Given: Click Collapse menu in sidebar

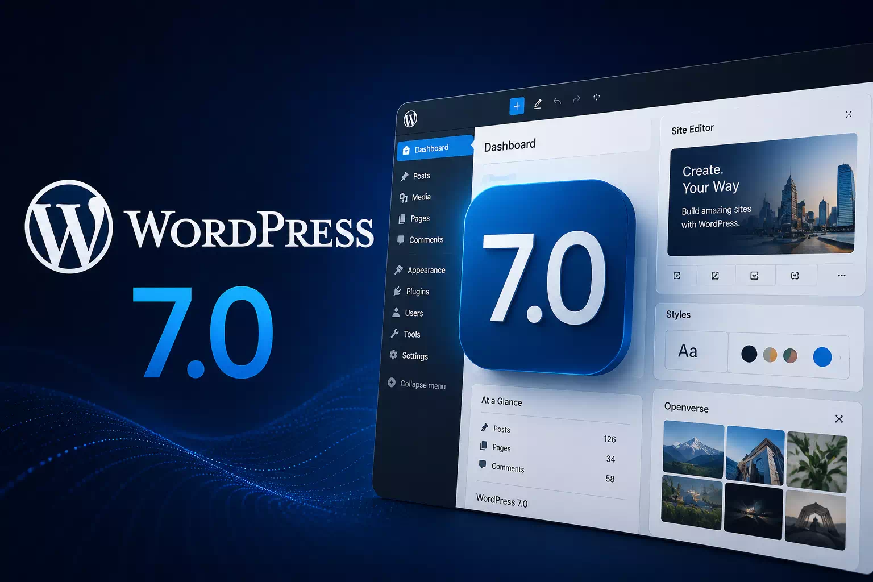Looking at the screenshot, I should tap(417, 384).
